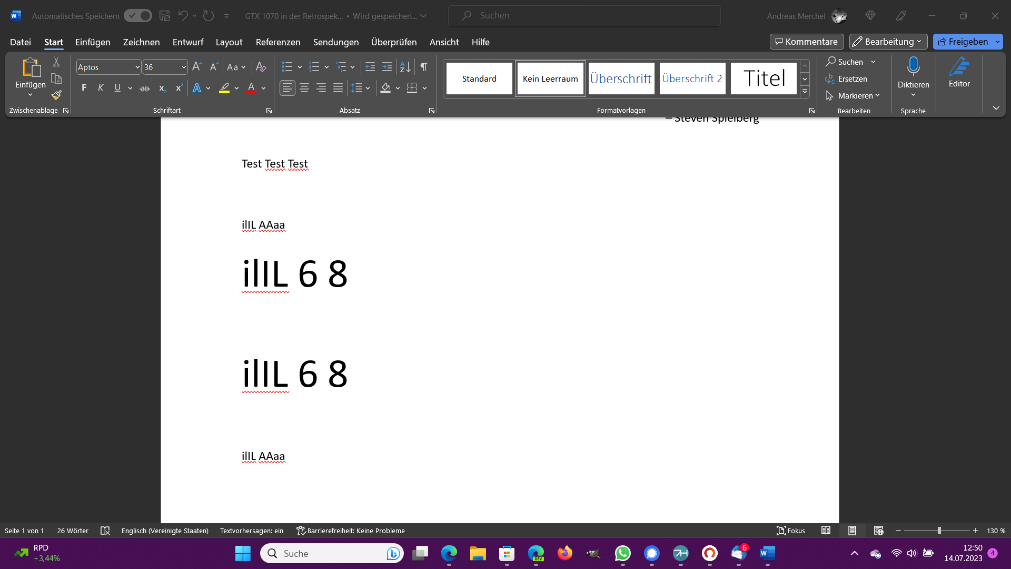Toggle bold formatting with F button
Viewport: 1011px width, 569px height.
coord(84,88)
